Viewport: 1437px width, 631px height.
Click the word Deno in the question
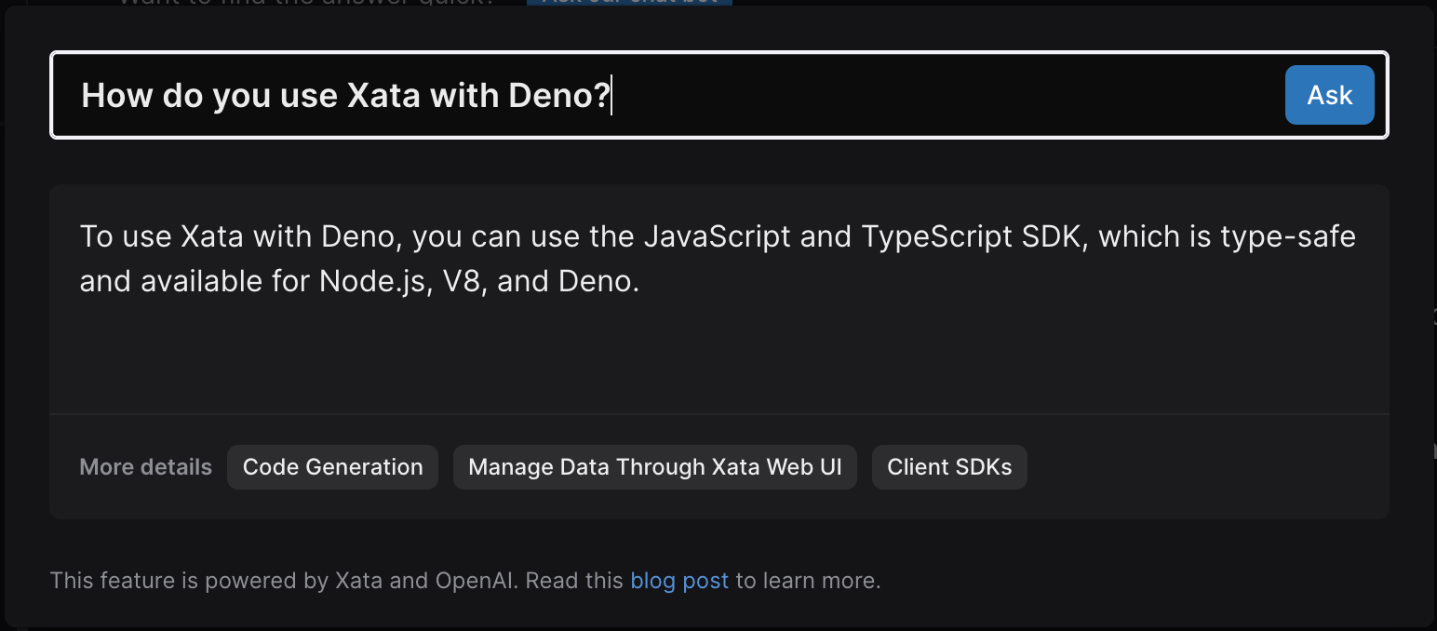[557, 96]
